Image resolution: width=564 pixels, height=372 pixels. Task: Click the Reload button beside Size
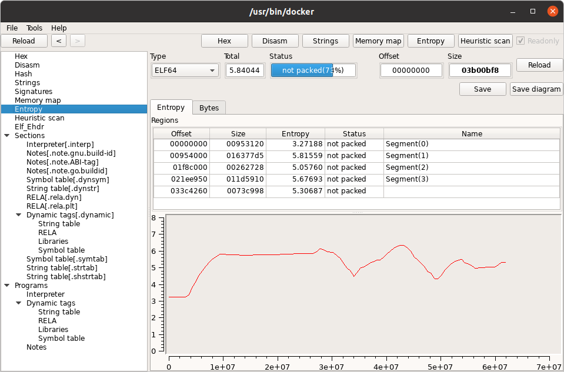[539, 65]
